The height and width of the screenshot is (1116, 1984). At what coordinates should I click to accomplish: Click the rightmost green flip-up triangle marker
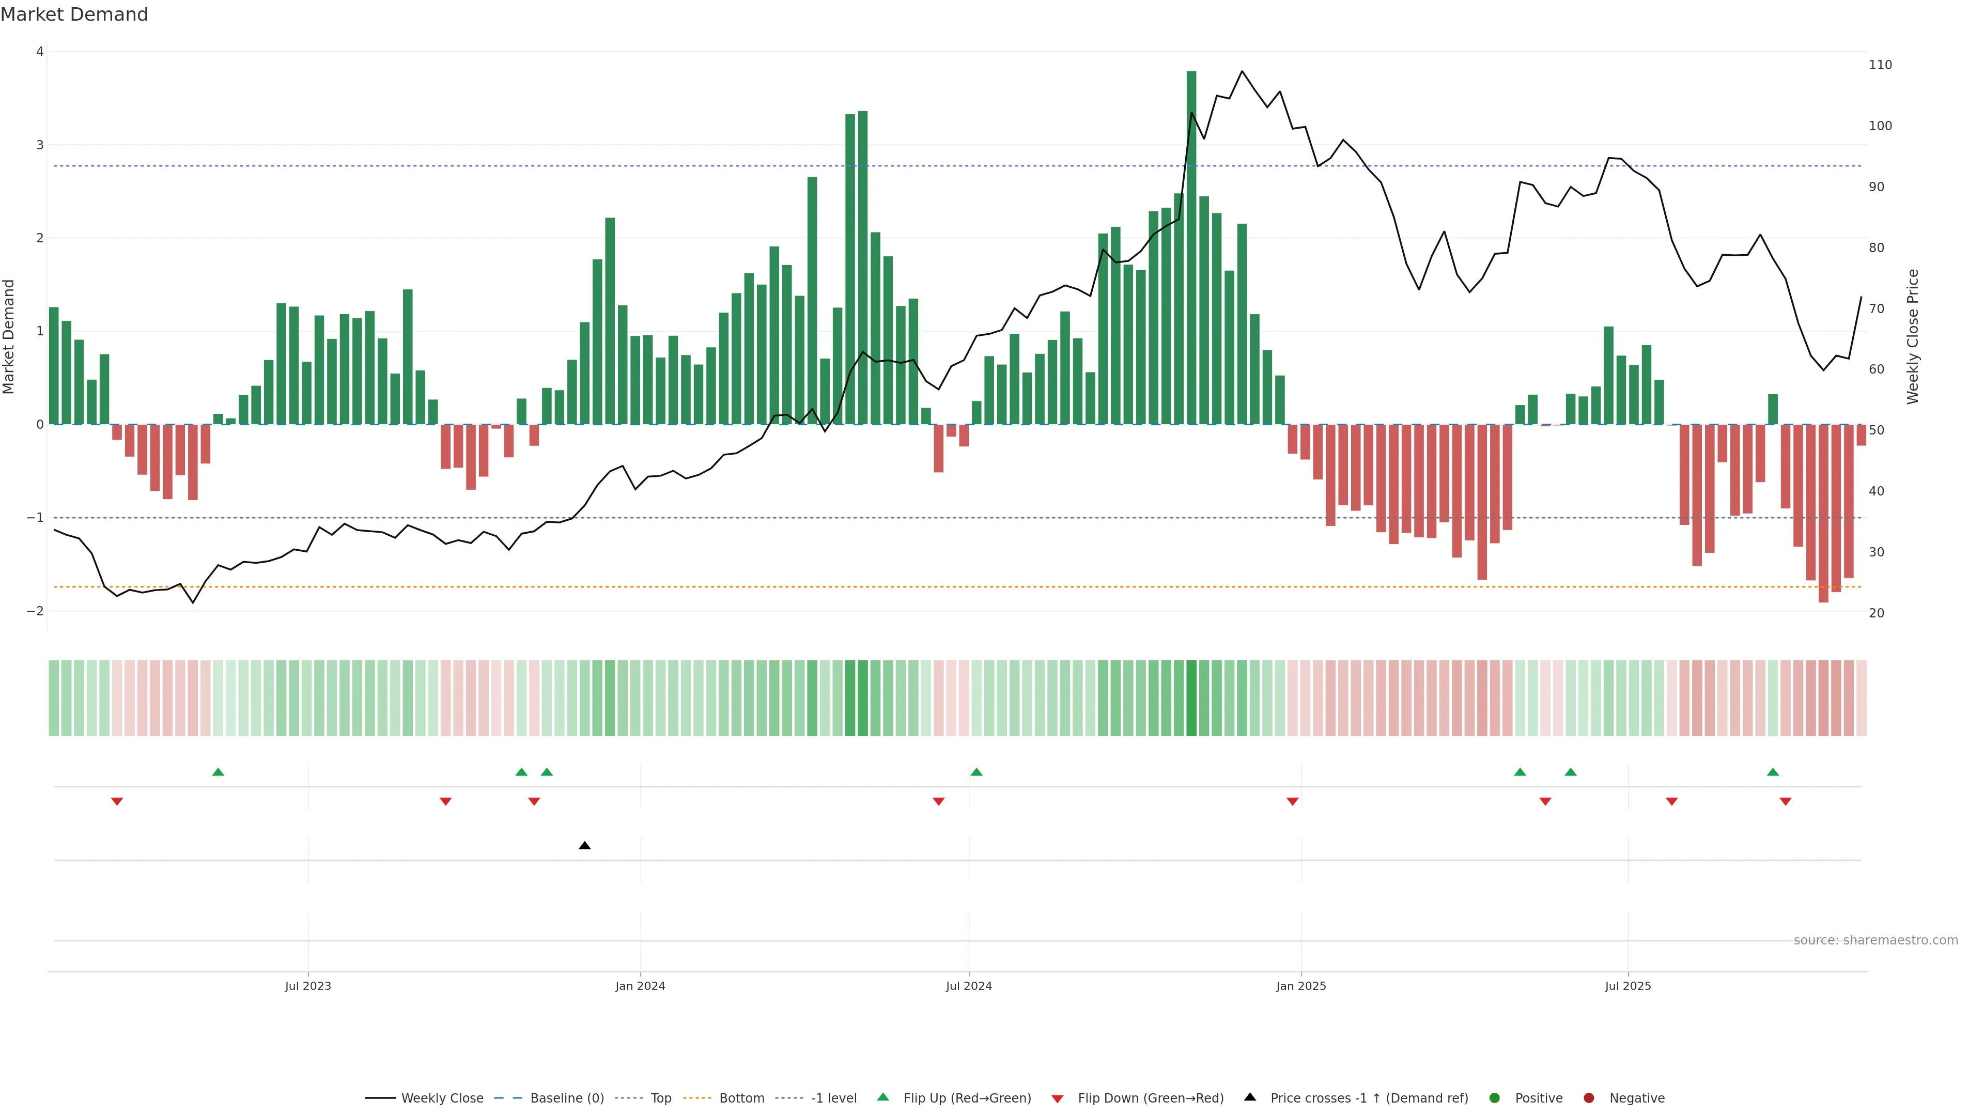coord(1773,772)
